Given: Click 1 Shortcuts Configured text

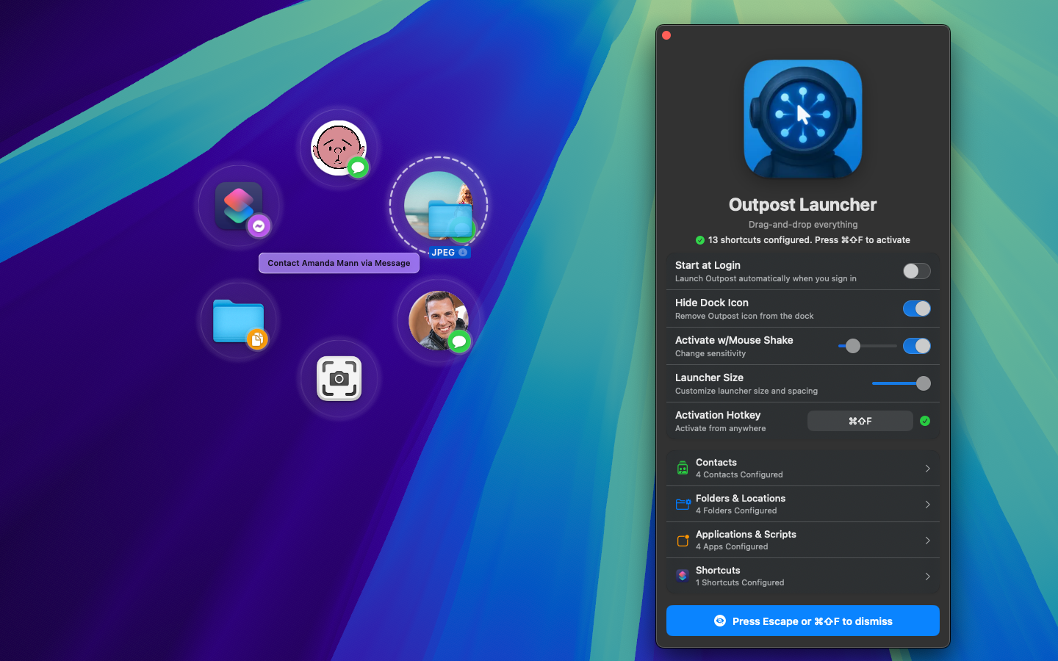Looking at the screenshot, I should (740, 582).
